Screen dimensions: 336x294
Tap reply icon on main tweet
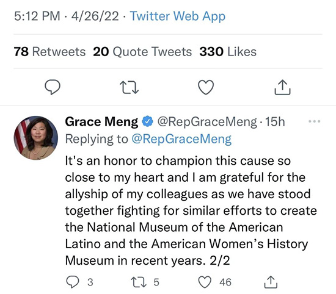(x=53, y=87)
